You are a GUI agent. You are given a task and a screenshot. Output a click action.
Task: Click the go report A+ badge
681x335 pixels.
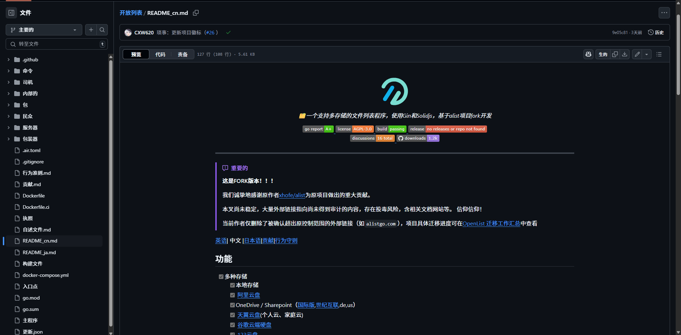click(318, 129)
